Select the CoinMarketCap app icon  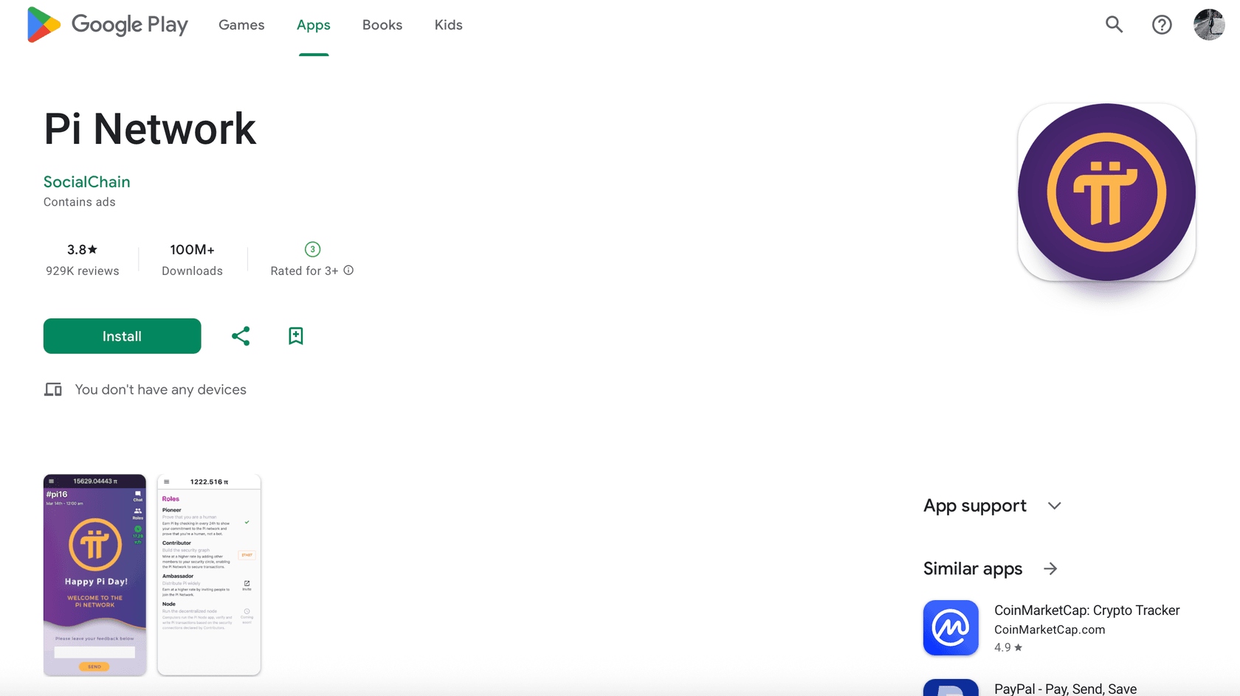951,627
